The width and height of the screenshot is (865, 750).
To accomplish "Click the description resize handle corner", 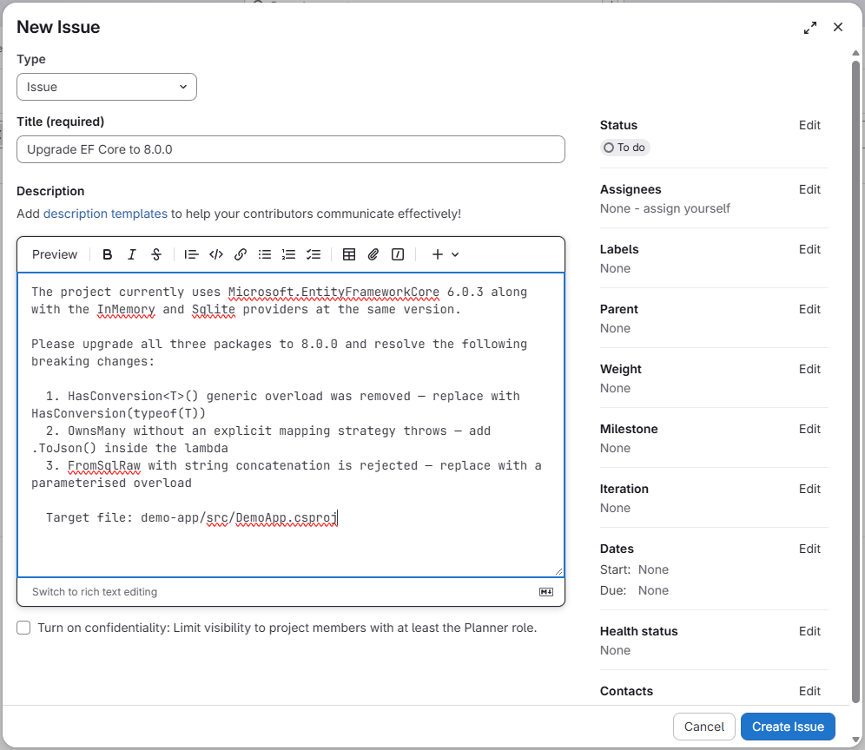I will pyautogui.click(x=558, y=571).
